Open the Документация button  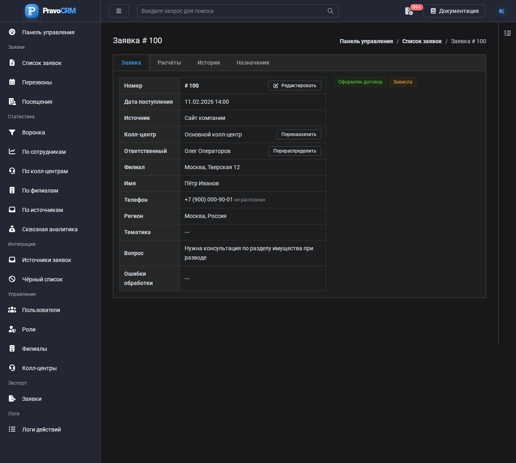(x=454, y=11)
